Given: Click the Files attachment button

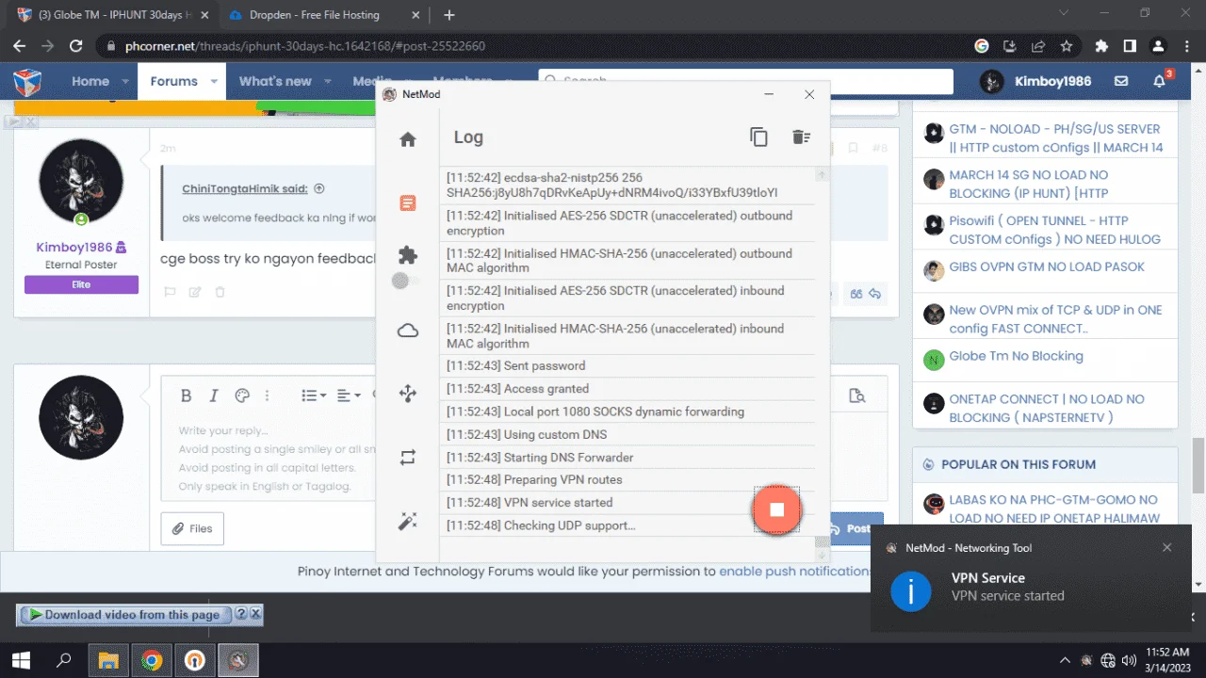Looking at the screenshot, I should tap(192, 528).
